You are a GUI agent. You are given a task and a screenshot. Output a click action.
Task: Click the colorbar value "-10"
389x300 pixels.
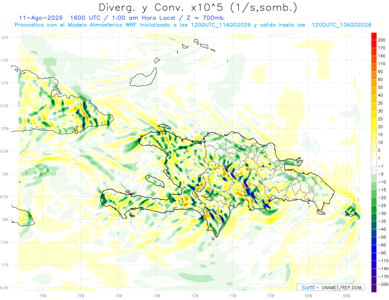pos(382,182)
